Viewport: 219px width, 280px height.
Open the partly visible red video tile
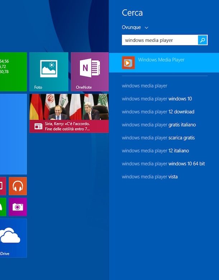point(3,186)
